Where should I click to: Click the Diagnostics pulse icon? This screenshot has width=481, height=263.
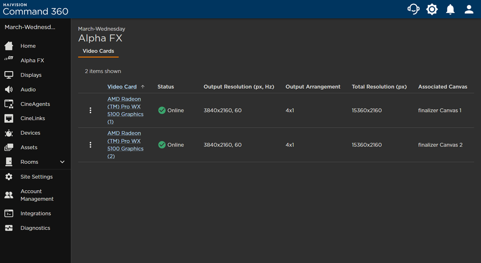pos(9,228)
